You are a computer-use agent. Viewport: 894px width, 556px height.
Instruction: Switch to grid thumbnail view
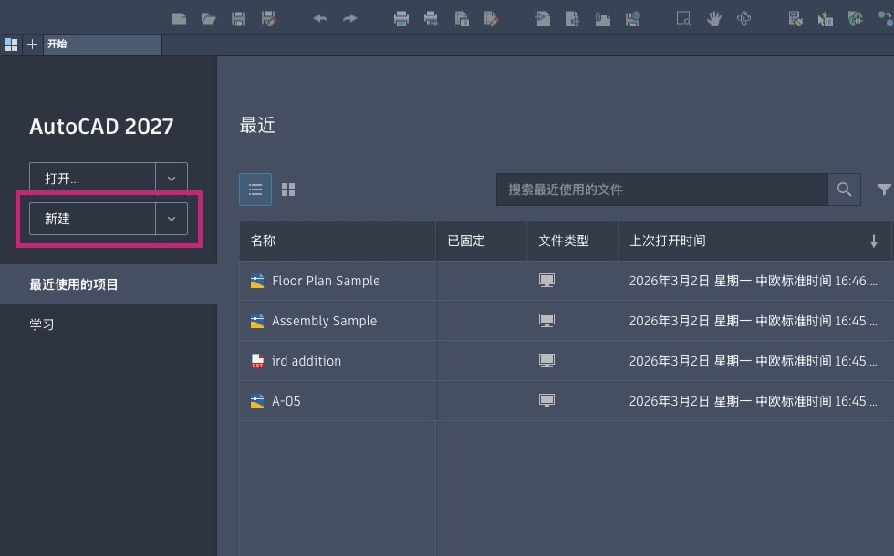tap(288, 190)
